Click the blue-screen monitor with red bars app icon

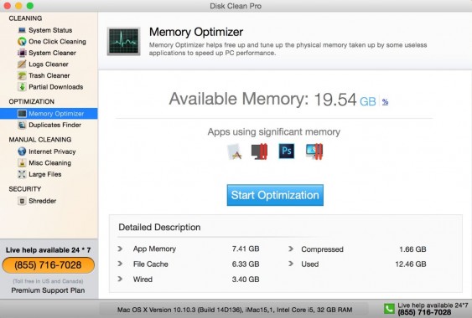pos(314,151)
